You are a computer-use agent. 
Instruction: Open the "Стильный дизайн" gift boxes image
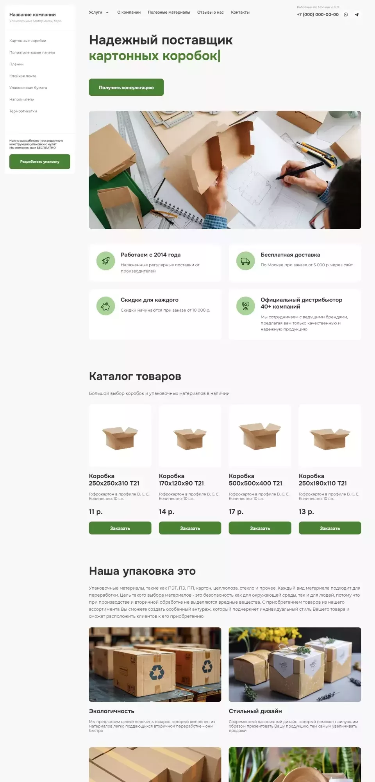click(x=295, y=665)
